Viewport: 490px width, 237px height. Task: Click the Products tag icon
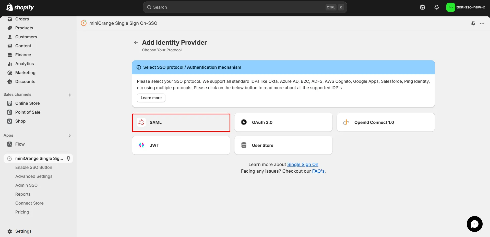click(10, 28)
